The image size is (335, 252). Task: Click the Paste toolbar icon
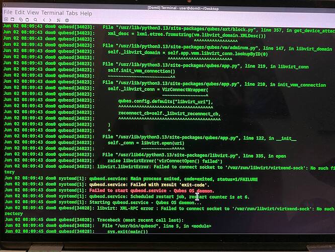27,20
